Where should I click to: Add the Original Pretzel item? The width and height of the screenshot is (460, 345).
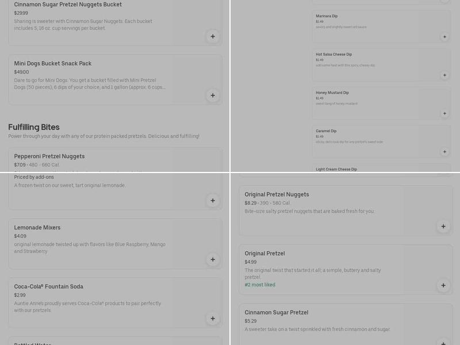[443, 285]
